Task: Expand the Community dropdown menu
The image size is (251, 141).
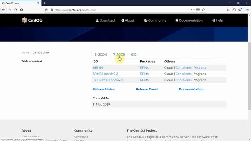Action: [x=156, y=20]
